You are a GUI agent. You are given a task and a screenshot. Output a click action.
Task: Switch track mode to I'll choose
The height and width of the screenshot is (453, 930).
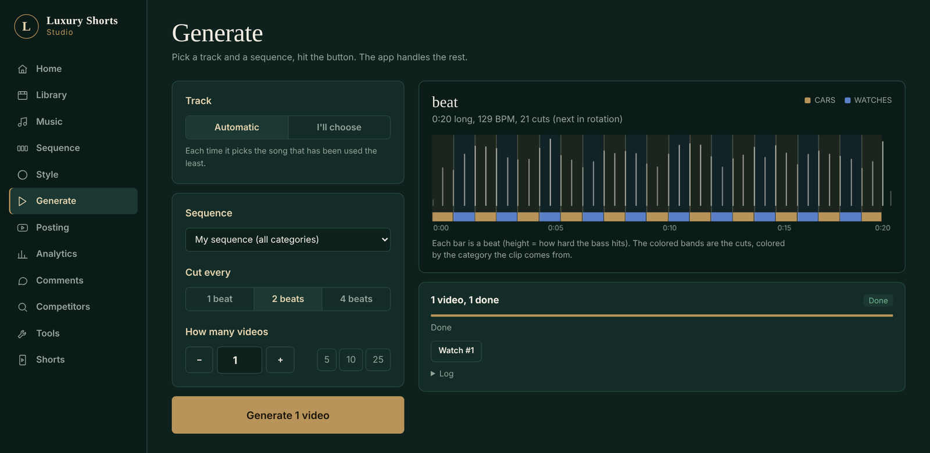(x=339, y=127)
